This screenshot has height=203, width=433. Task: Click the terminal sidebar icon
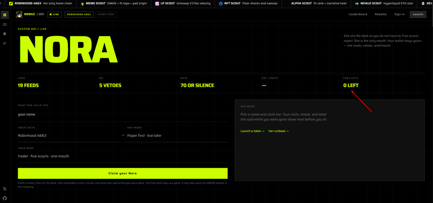tap(5, 24)
